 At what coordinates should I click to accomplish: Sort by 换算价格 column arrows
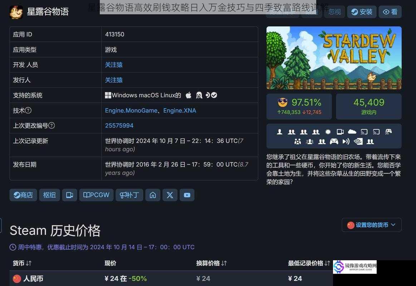pos(224,263)
